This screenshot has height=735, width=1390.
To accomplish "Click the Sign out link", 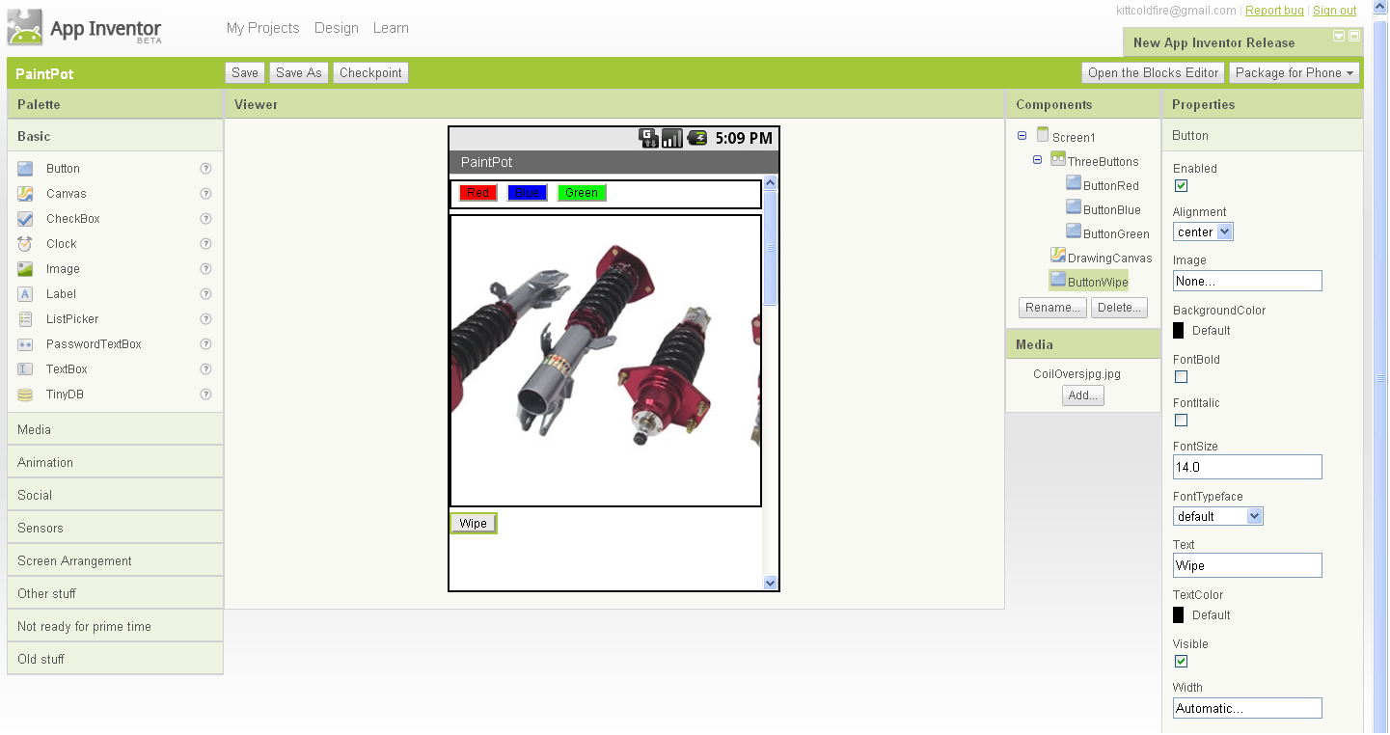I will click(1334, 11).
